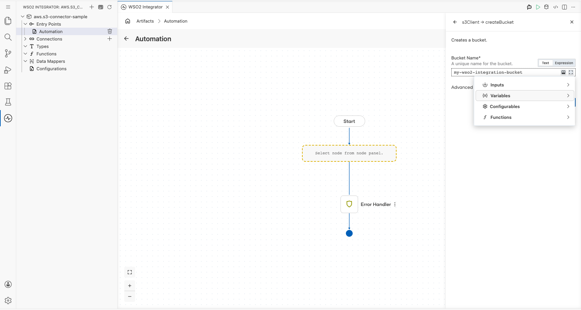The width and height of the screenshot is (581, 310).
Task: Open the chat assistant icon in title bar
Action: pos(529,7)
